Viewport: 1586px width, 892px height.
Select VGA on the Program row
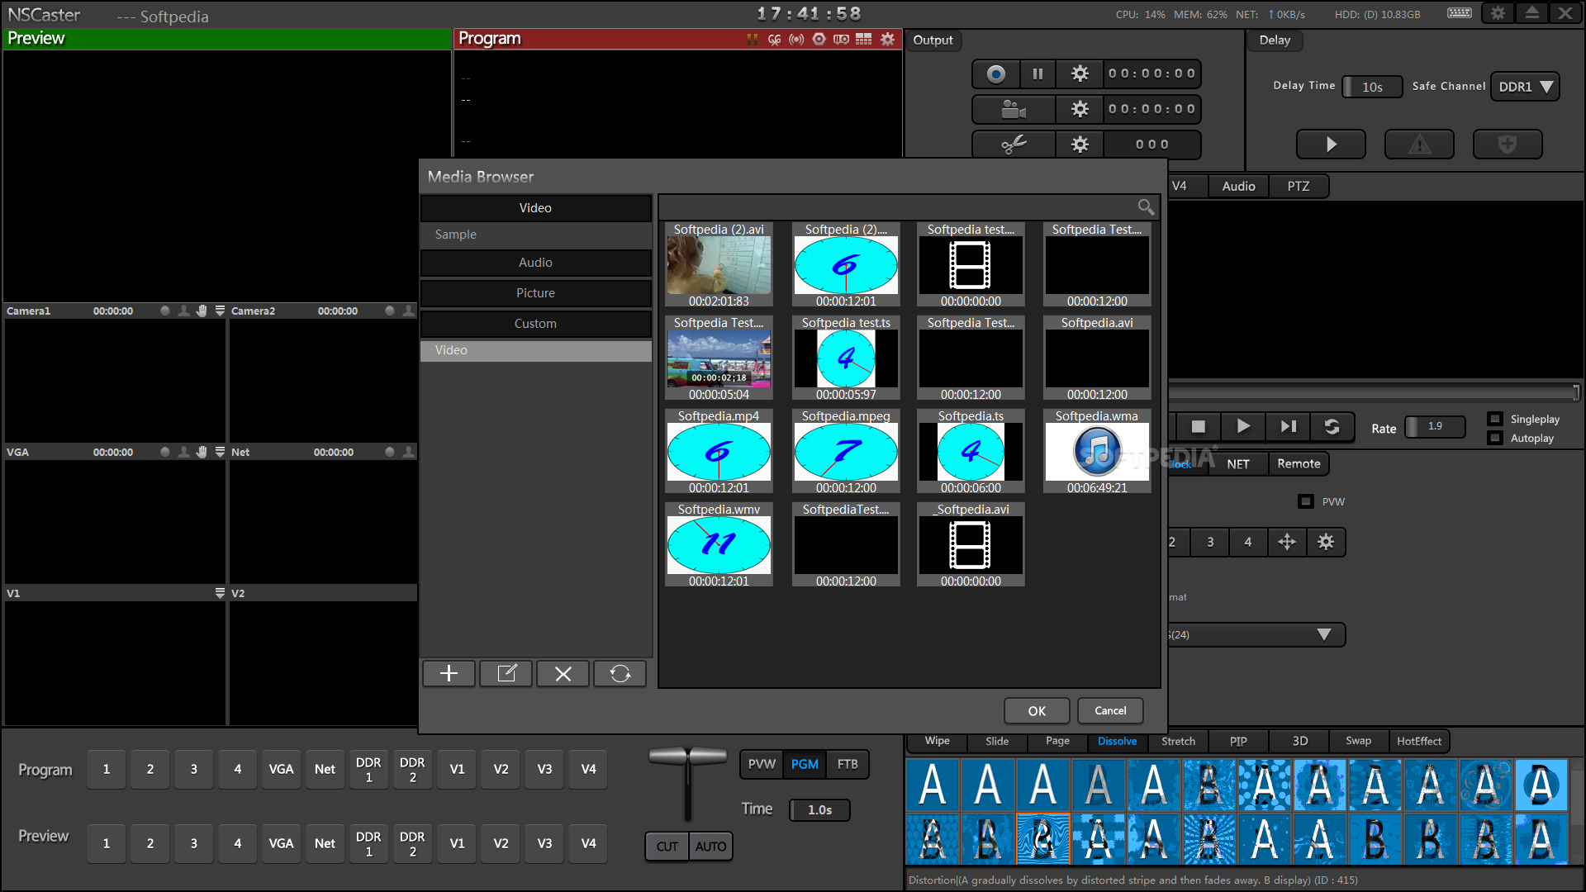point(281,769)
